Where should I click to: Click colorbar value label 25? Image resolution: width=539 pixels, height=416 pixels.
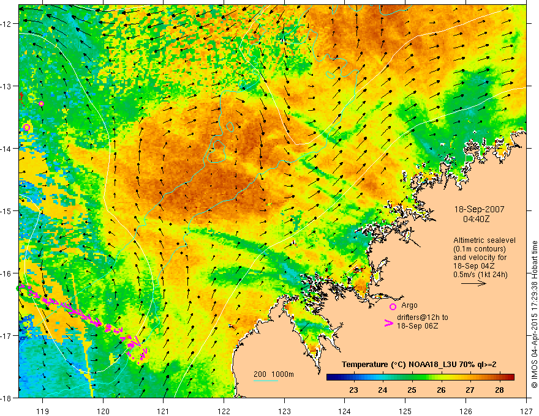coord(412,390)
